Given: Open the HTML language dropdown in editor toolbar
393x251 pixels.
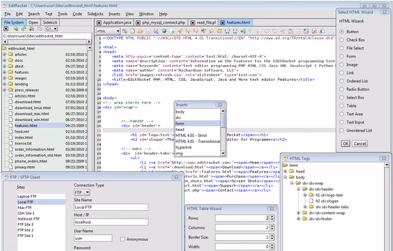Looking at the screenshot, I should click(x=108, y=31).
